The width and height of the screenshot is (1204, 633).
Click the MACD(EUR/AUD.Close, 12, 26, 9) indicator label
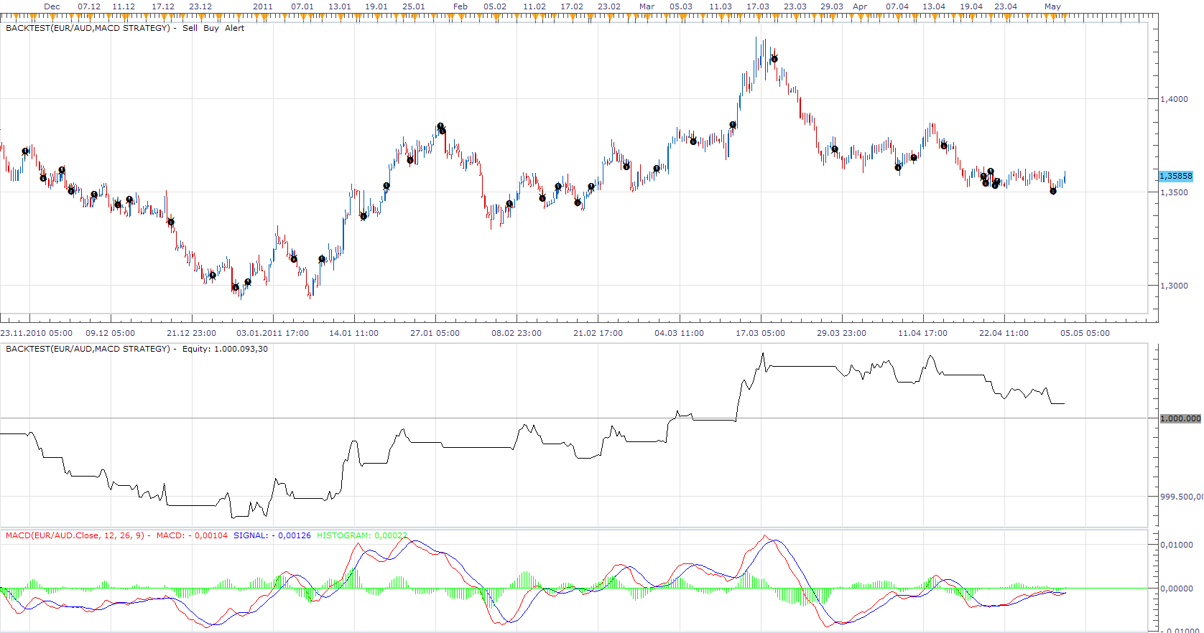75,535
